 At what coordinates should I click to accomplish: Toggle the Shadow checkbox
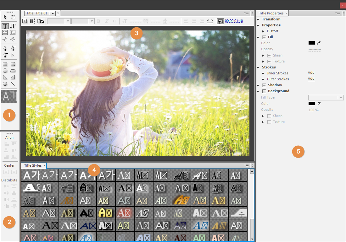(264, 85)
